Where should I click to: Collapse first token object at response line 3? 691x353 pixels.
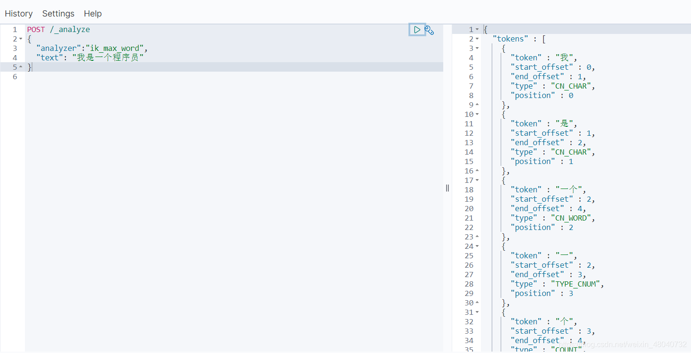click(477, 48)
